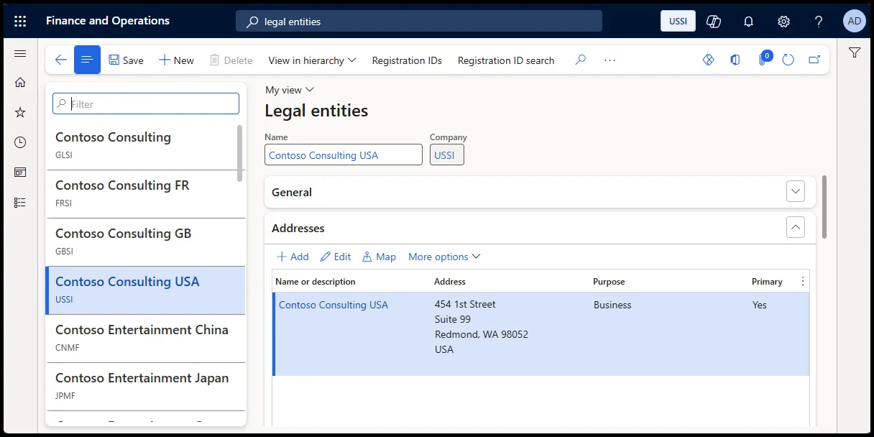Open Favorites star in sidebar
Viewport: 874px width, 437px height.
click(20, 112)
